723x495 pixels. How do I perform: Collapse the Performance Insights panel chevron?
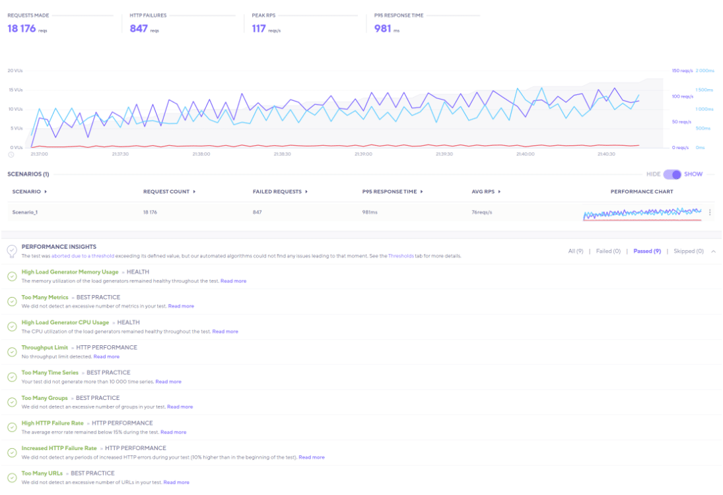click(x=713, y=251)
